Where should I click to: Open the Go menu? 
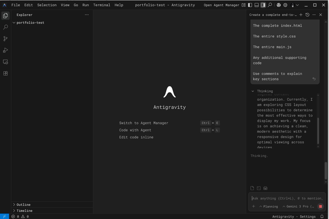coord(76,5)
